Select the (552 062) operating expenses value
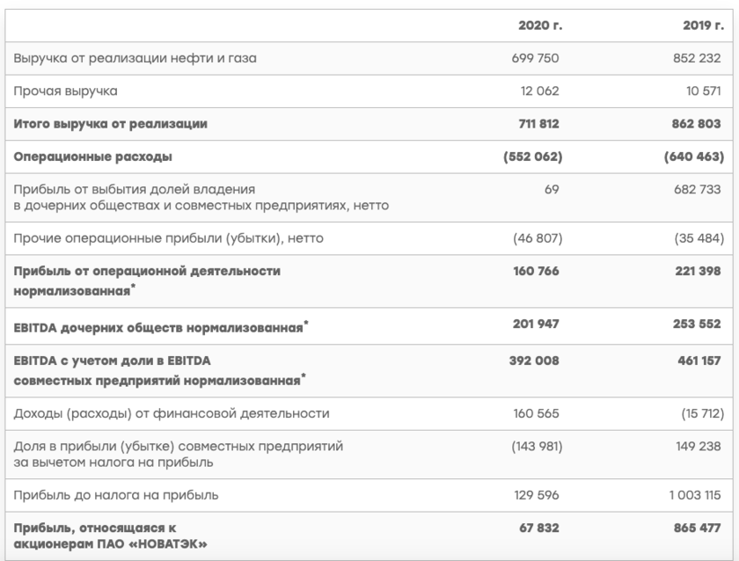This screenshot has width=739, height=561. pos(532,157)
